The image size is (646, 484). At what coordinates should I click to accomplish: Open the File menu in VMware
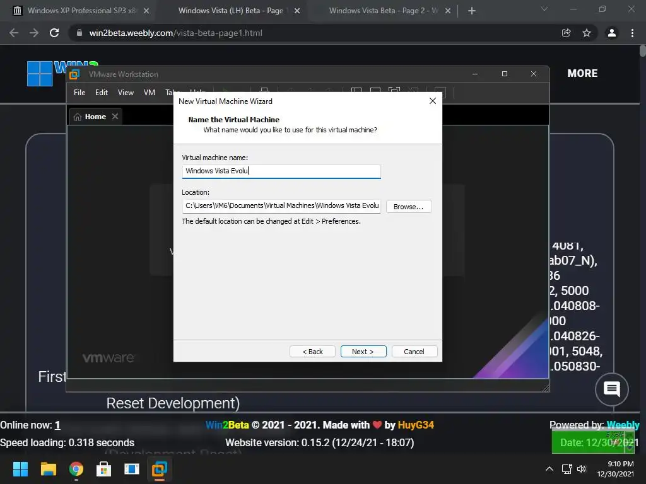tap(79, 93)
